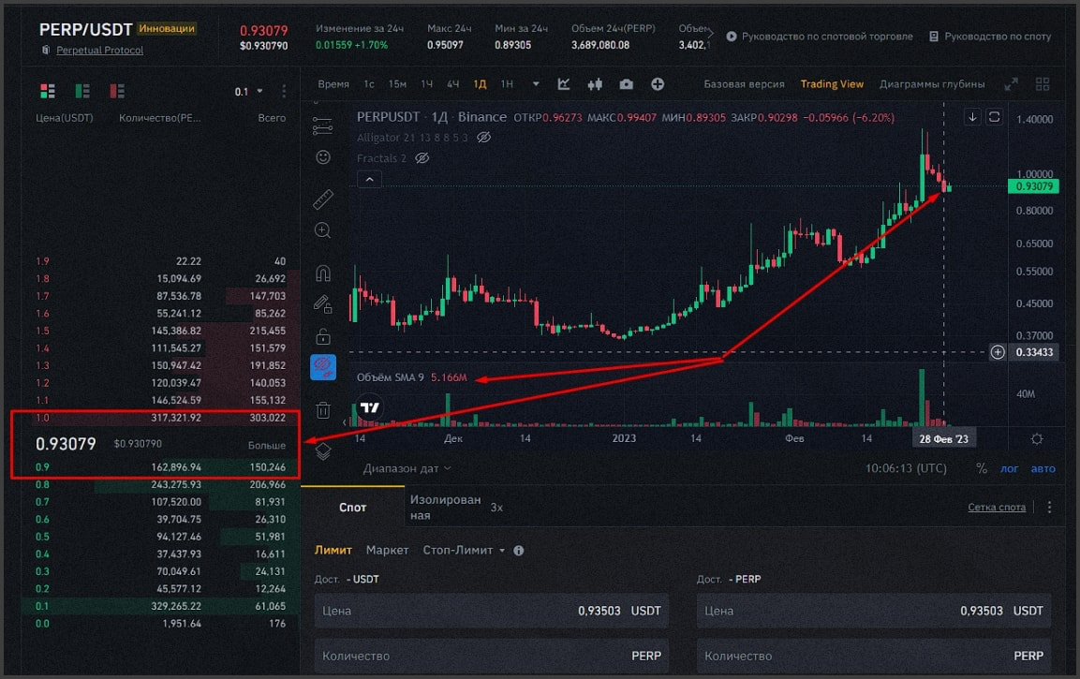Open the Perpetual Protocol link
1080x679 pixels.
99,50
